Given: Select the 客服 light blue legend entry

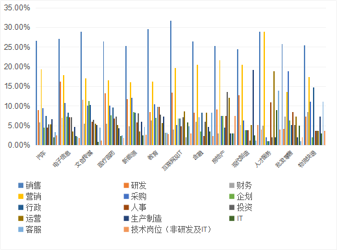Looking at the screenshot, I should click(30, 229).
